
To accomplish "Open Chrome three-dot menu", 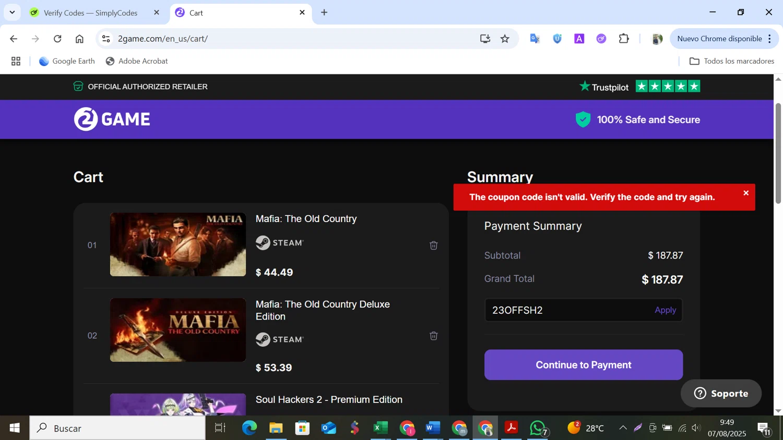I will (769, 39).
